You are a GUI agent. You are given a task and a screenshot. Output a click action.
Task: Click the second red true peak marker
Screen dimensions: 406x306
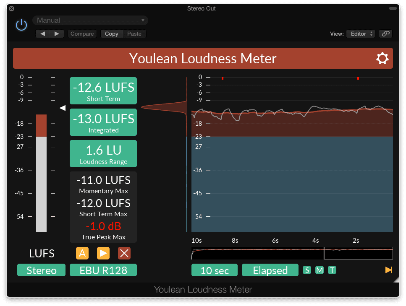point(358,78)
